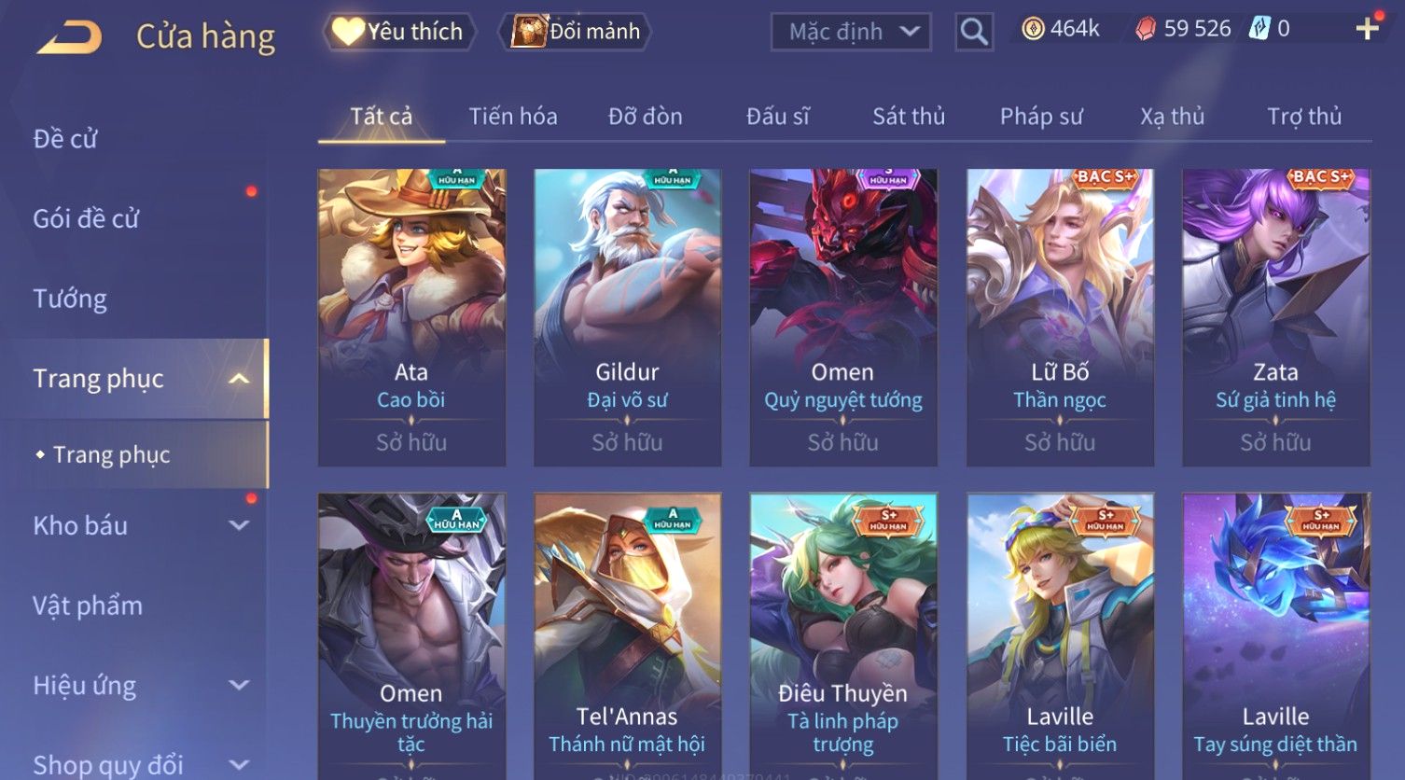The height and width of the screenshot is (780, 1405).
Task: Select Zata Sứ giả tinh hệ skin
Action: coord(1275,317)
